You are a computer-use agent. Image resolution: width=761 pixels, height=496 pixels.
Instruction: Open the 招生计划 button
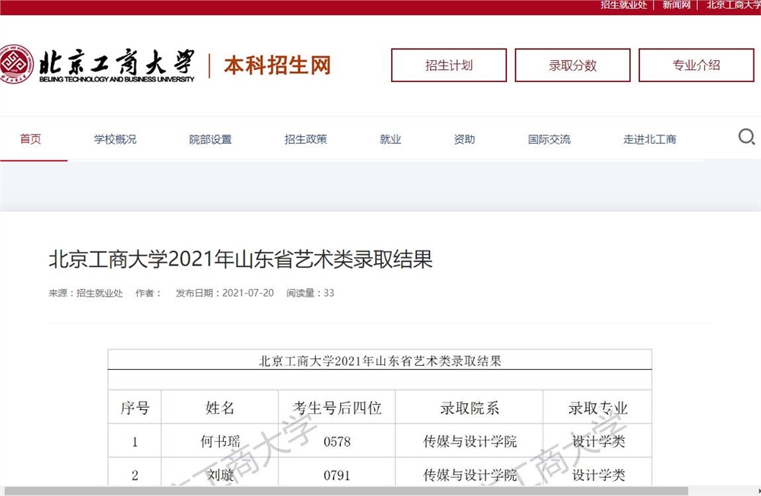pyautogui.click(x=449, y=65)
